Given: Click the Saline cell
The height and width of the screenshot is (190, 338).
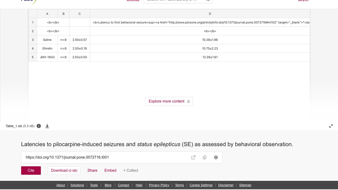Looking at the screenshot, I should (47, 40).
